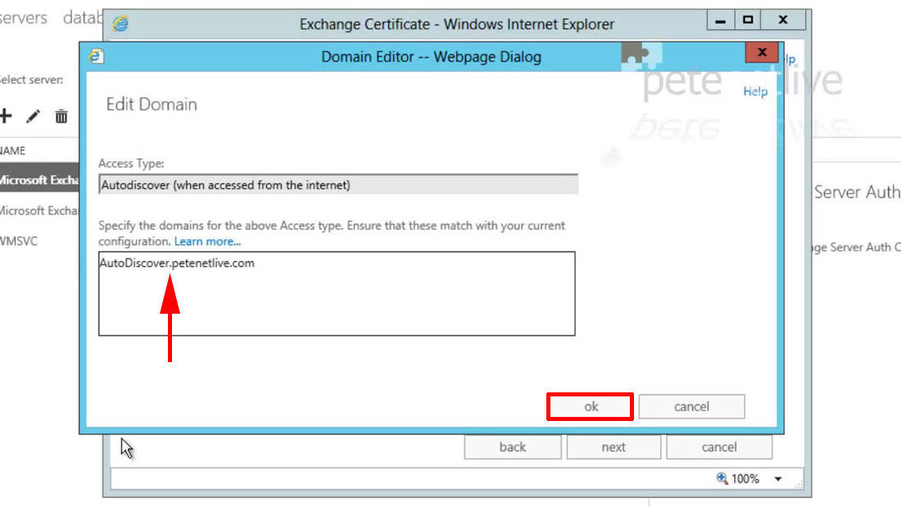Image resolution: width=901 pixels, height=507 pixels.
Task: Cancel the Domain Editor dialog
Action: 691,406
